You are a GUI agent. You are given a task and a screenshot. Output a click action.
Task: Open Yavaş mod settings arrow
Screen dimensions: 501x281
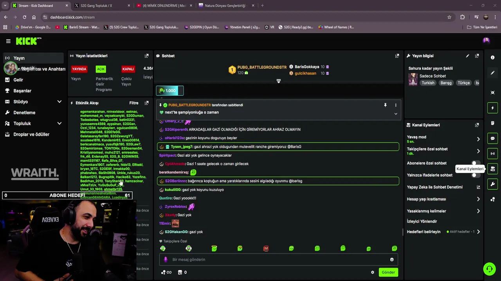tap(478, 139)
